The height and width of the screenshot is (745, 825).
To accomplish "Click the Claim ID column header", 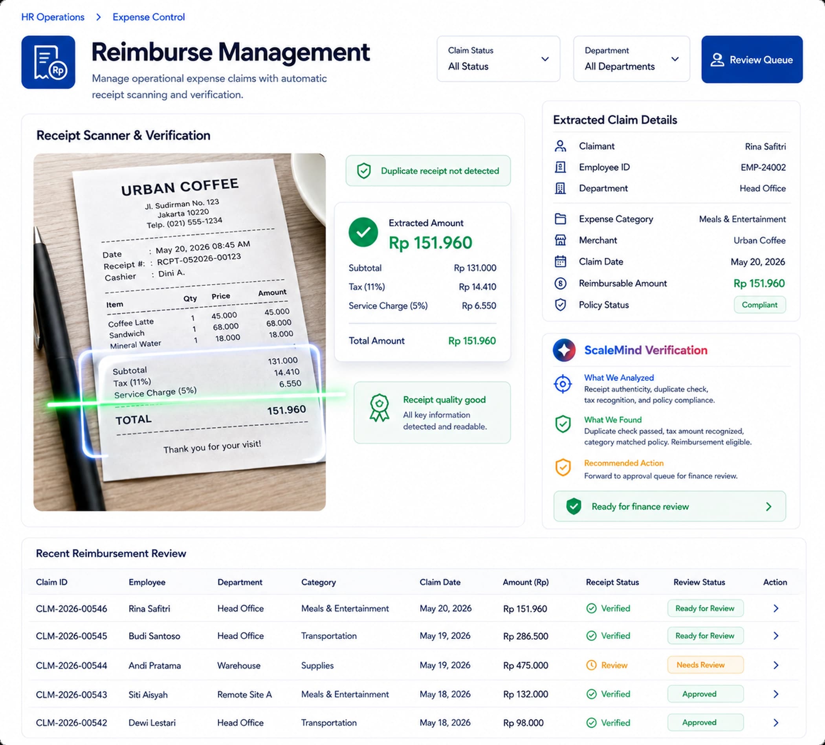I will pyautogui.click(x=51, y=582).
